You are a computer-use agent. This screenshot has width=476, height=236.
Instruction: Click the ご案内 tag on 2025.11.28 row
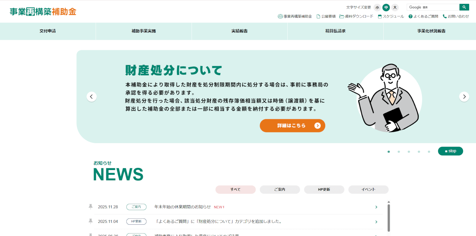[x=136, y=207]
